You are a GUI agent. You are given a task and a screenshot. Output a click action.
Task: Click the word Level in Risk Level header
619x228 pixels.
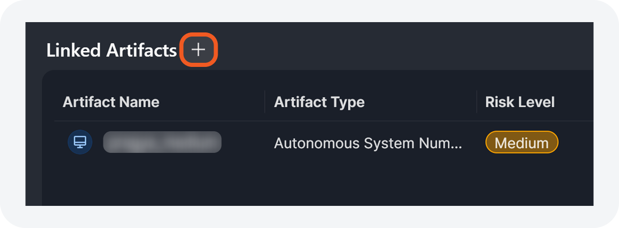pyautogui.click(x=537, y=102)
